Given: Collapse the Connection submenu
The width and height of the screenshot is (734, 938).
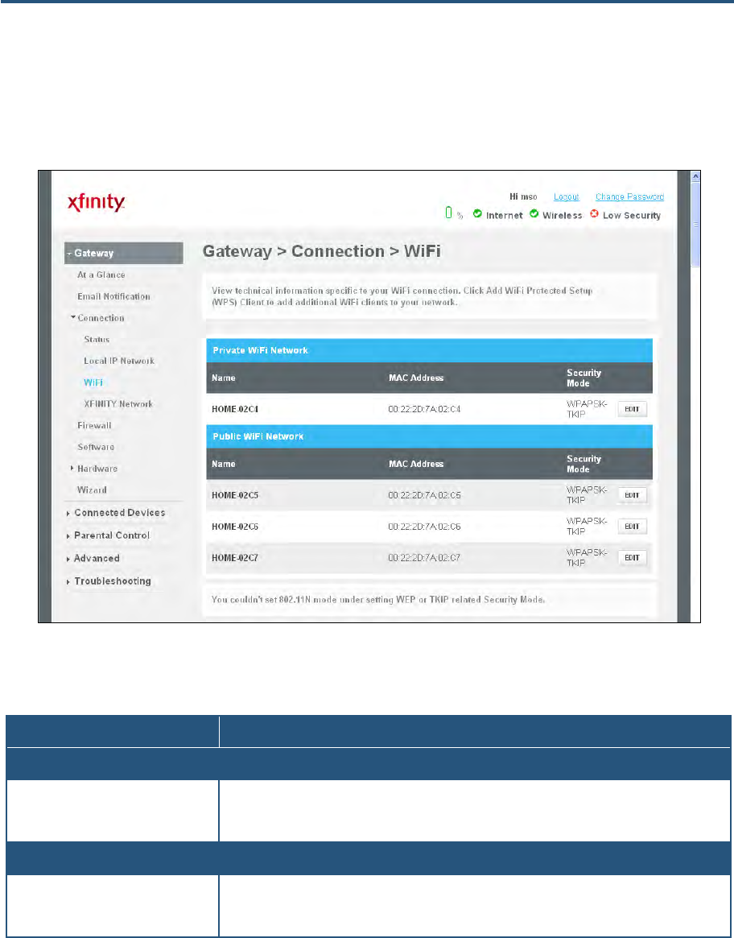Looking at the screenshot, I should (x=97, y=318).
